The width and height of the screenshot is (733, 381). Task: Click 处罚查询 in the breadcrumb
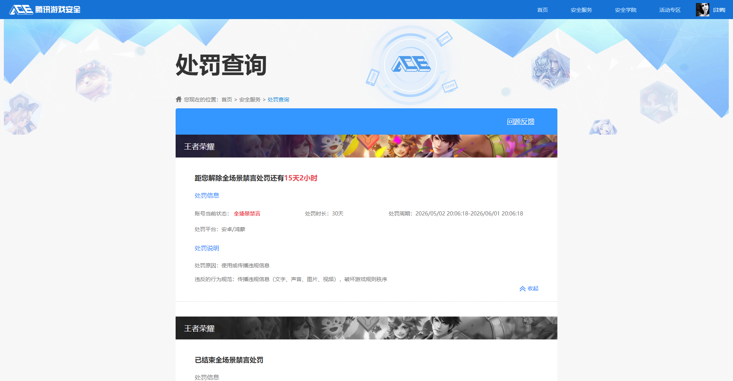[x=278, y=100]
